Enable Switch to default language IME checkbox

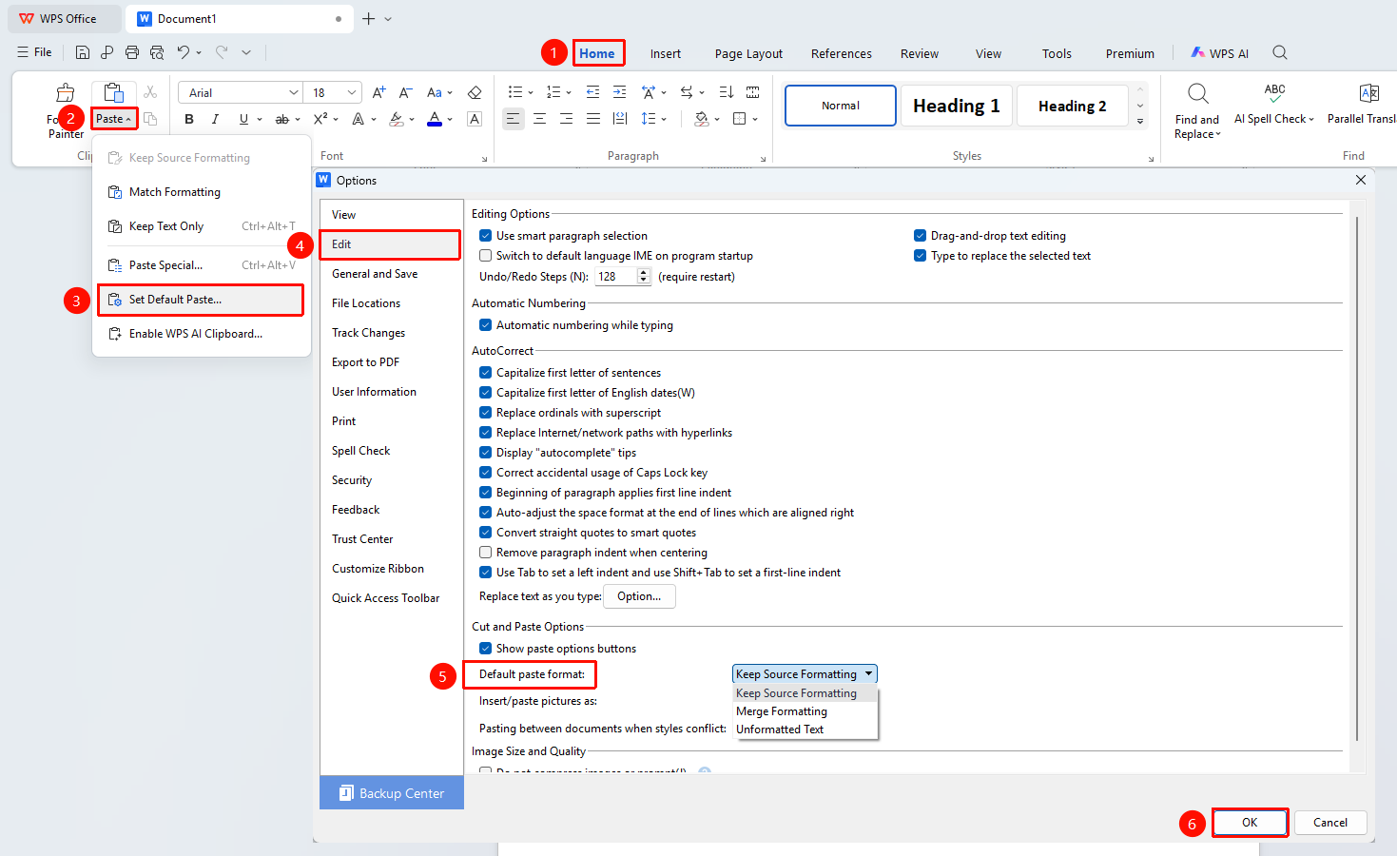(486, 256)
